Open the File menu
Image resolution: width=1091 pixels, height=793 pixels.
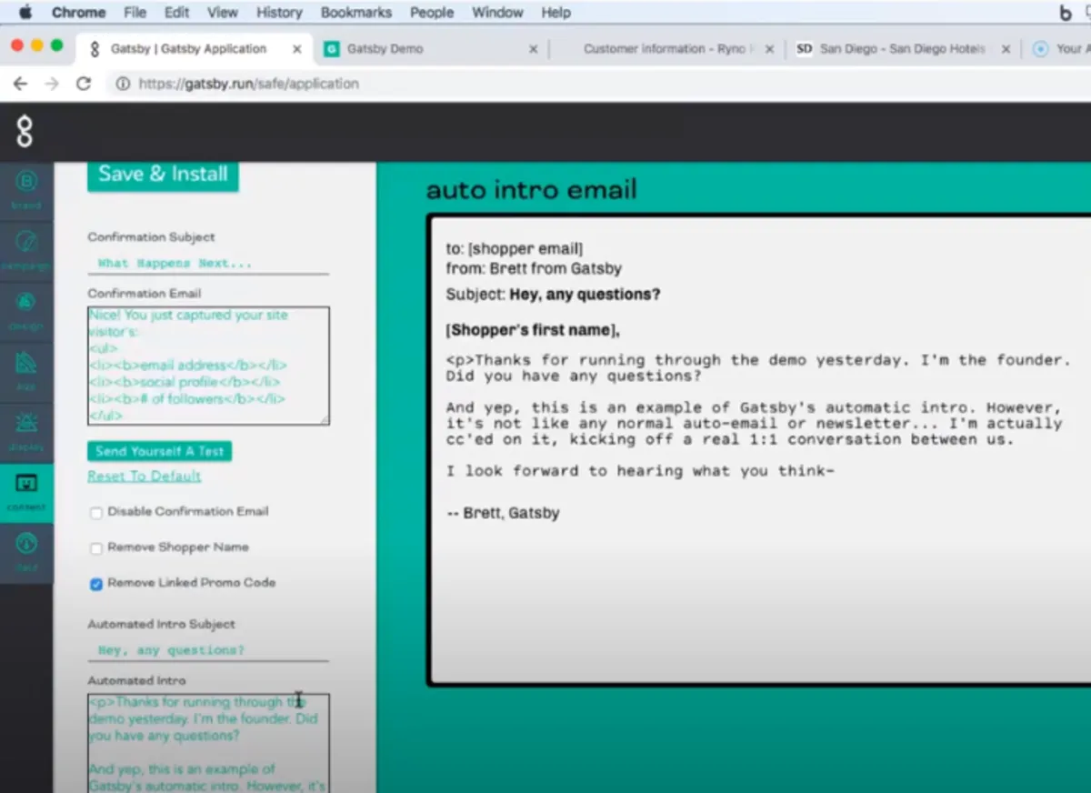point(135,13)
